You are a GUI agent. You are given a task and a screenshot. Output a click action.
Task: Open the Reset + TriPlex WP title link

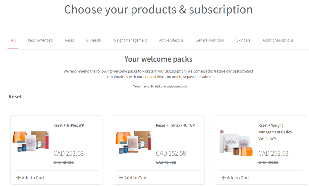point(69,125)
